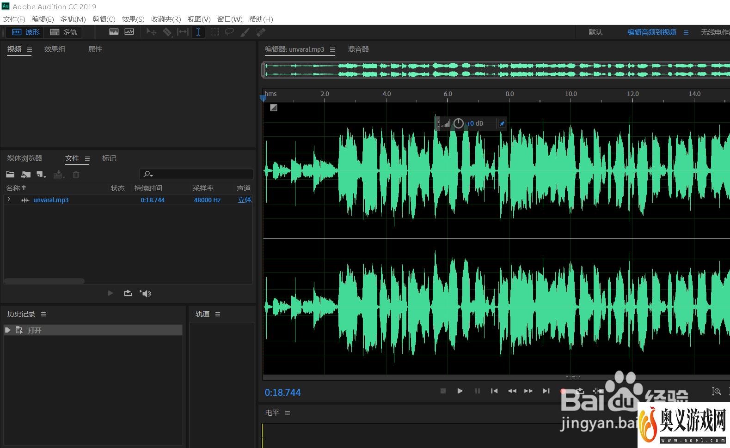
Task: Select the Lasso Selection tool
Action: tap(229, 32)
